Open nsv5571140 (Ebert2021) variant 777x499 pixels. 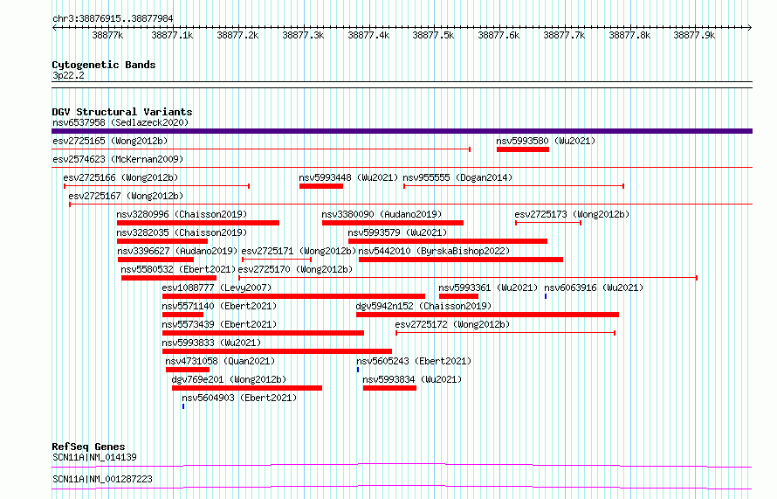tap(219, 306)
